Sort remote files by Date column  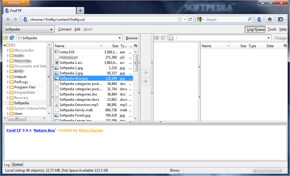[x=274, y=46]
